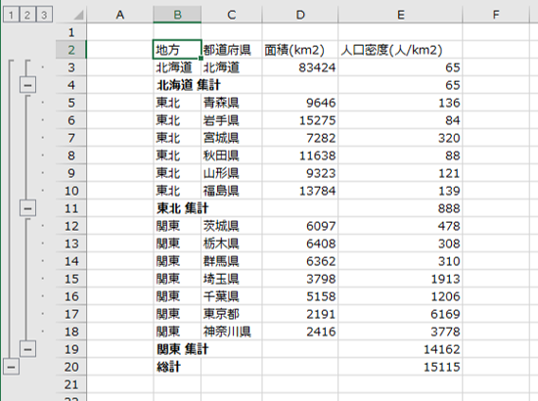Collapse the 東北 group minus button
The image size is (538, 401).
pyautogui.click(x=27, y=208)
